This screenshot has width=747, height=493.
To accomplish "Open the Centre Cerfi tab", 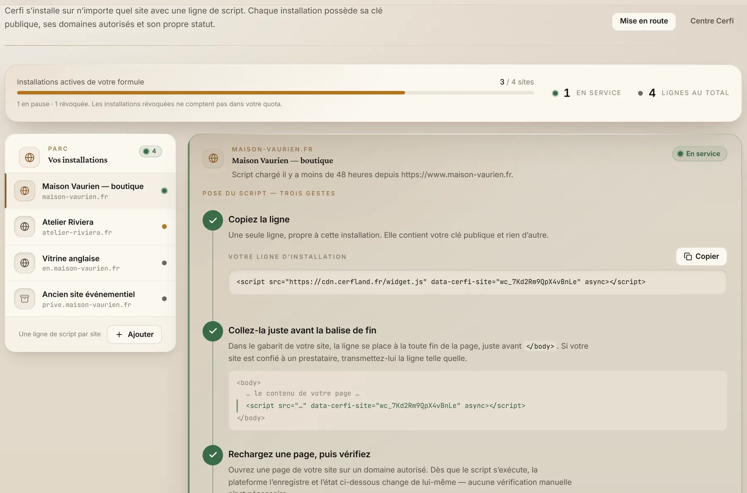I will 712,21.
